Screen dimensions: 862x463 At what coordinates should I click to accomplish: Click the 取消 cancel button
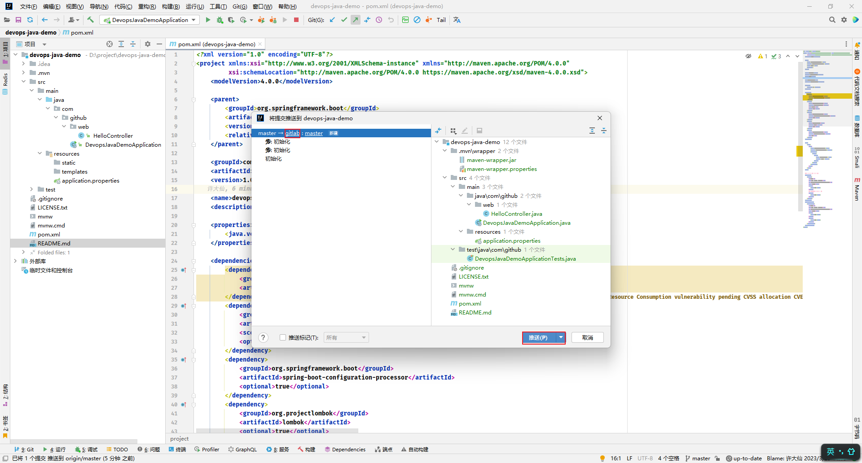587,337
